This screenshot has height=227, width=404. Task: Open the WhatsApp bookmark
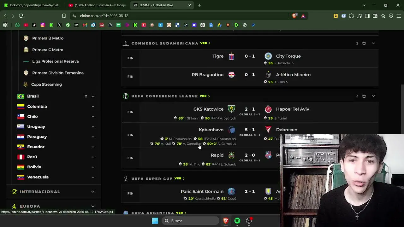coord(17,25)
